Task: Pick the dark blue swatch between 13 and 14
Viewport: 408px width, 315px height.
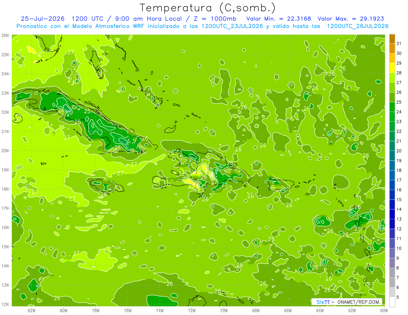Action: click(x=392, y=214)
